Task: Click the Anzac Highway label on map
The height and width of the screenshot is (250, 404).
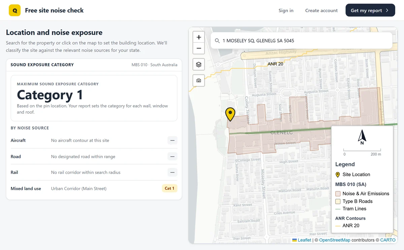Action: [x=281, y=53]
